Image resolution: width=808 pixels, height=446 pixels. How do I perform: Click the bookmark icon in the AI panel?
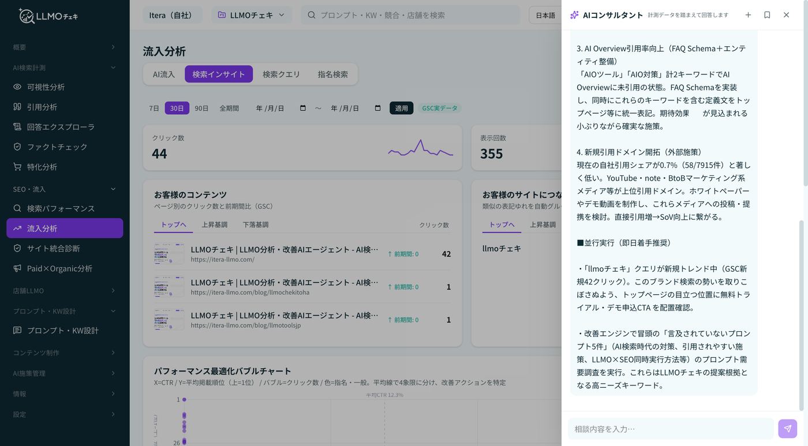click(x=767, y=15)
